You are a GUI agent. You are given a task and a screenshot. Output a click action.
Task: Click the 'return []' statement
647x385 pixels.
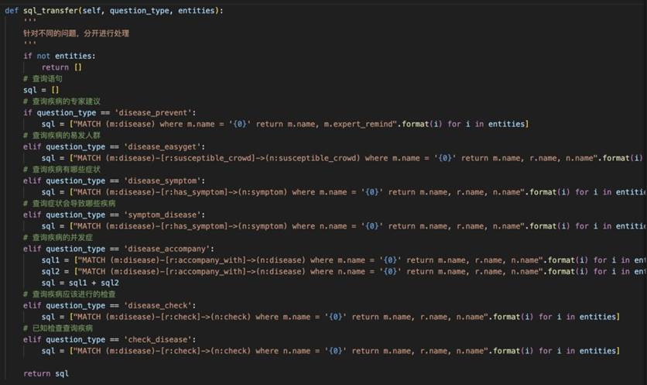point(61,67)
